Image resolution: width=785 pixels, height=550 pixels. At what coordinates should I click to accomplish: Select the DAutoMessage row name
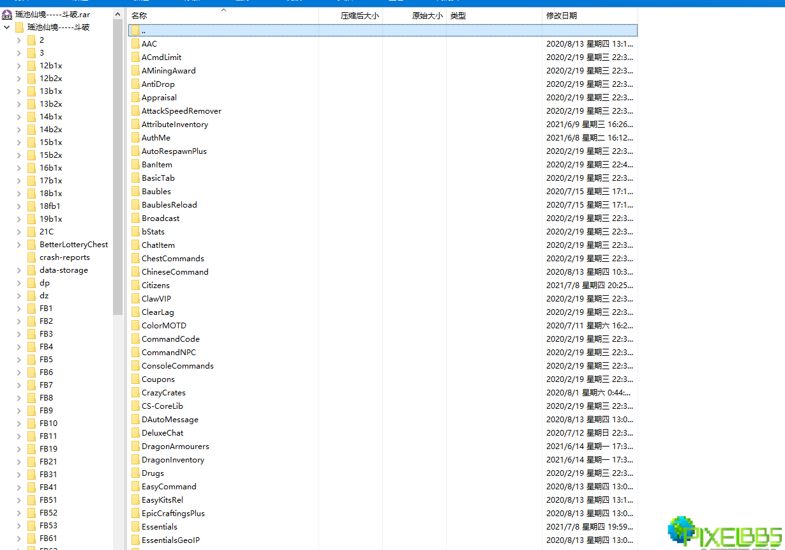pos(170,419)
